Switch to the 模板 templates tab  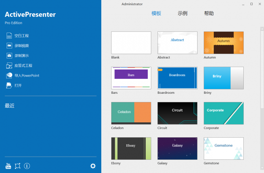(156, 13)
